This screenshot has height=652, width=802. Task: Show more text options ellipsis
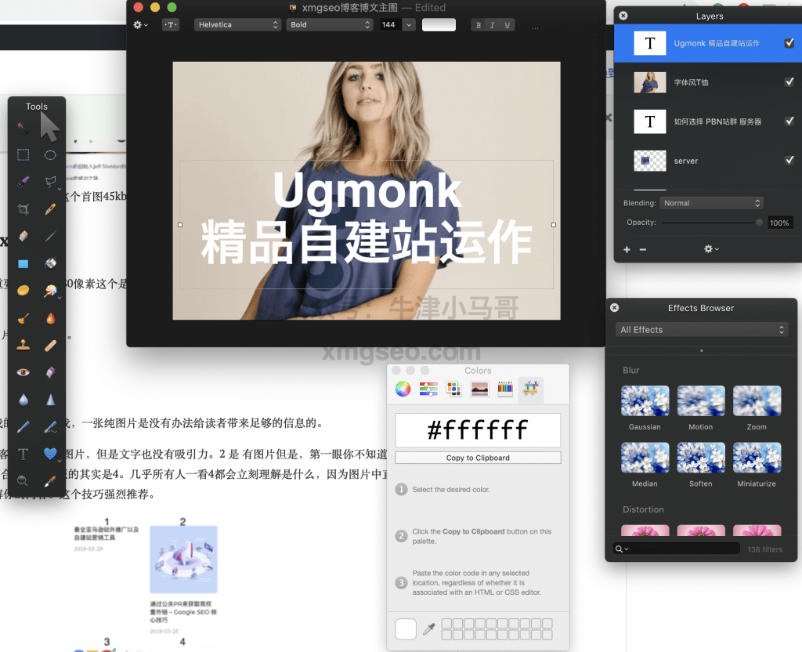click(535, 27)
